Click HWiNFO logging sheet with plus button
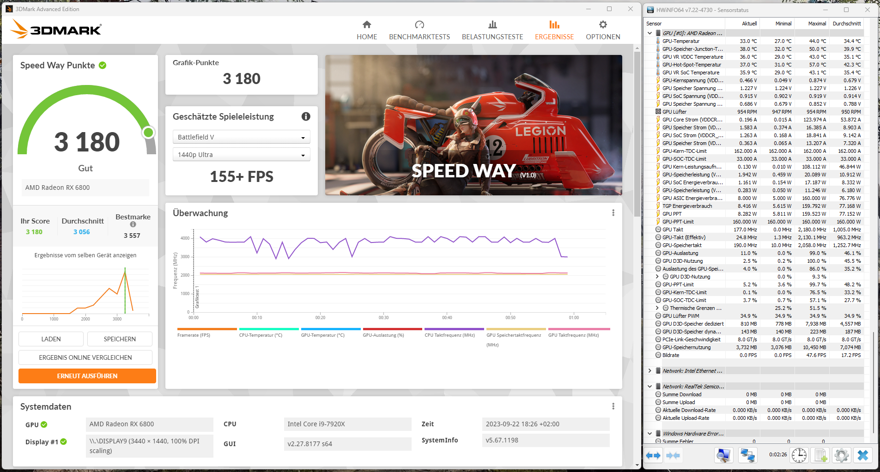The width and height of the screenshot is (880, 472). coord(821,455)
